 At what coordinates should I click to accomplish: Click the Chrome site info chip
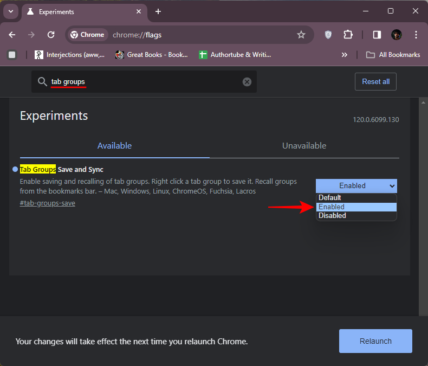click(88, 35)
